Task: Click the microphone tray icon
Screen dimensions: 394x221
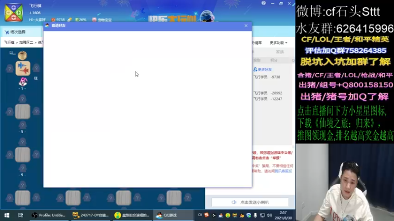Action: point(255,215)
